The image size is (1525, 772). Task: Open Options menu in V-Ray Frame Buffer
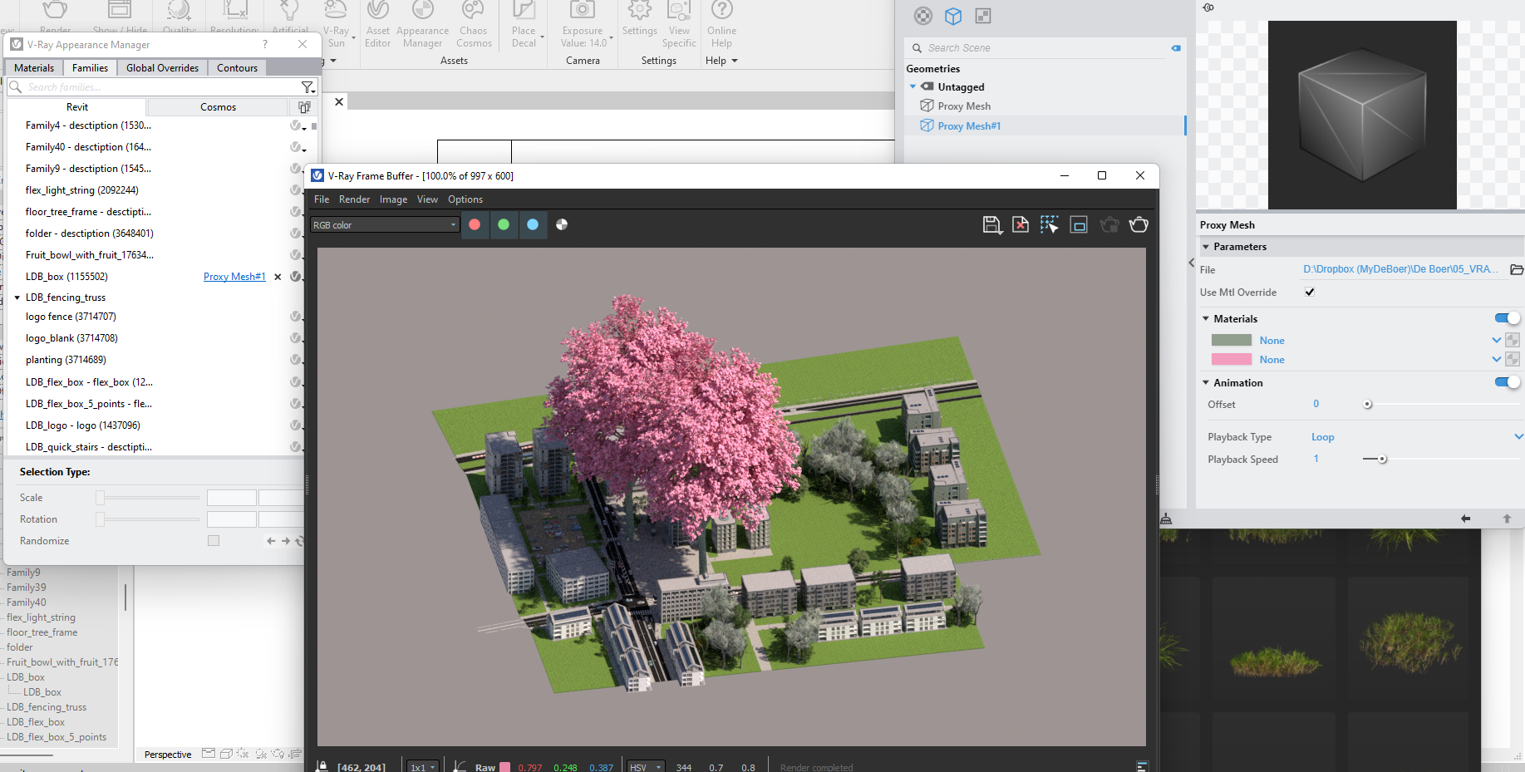465,199
